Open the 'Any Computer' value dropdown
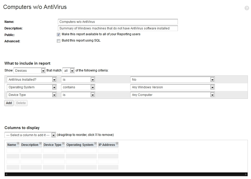251x179 pixels. pyautogui.click(x=212, y=95)
